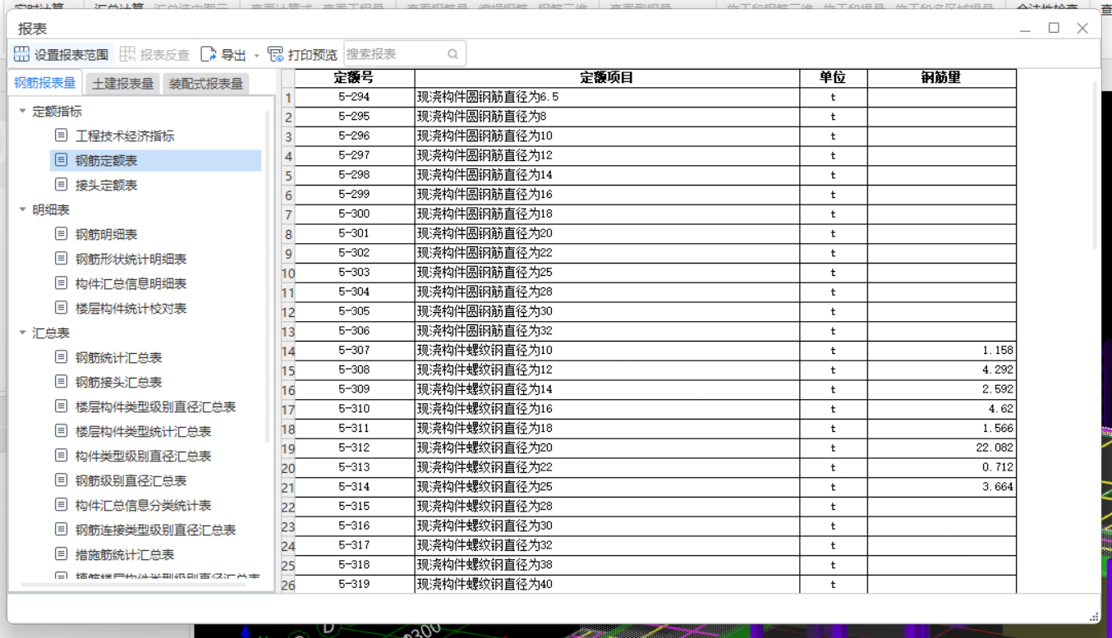Click document icon beside 钢筋接头汇总表

coord(61,382)
